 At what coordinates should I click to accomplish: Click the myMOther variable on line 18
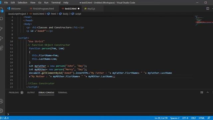click(x=40, y=69)
